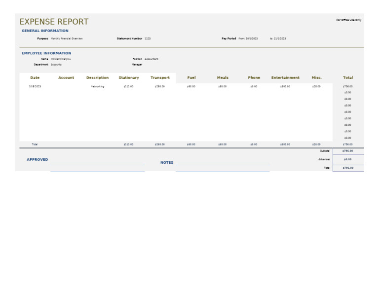The height and width of the screenshot is (293, 379).
Task: Click the employee Name label
Action: tap(44, 59)
